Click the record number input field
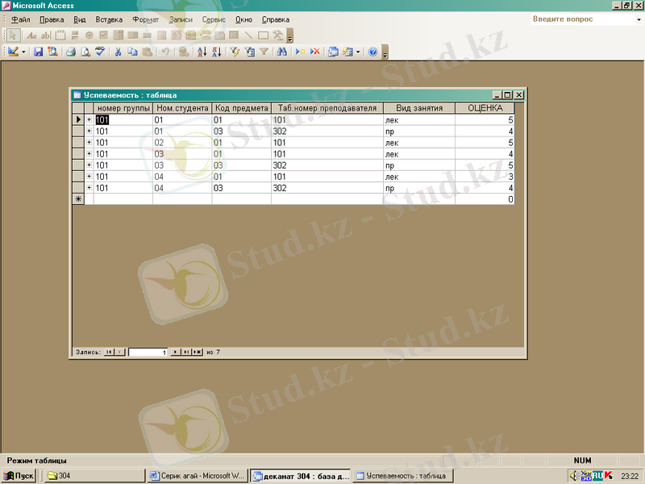Viewport: 645px width, 484px height. pos(148,353)
